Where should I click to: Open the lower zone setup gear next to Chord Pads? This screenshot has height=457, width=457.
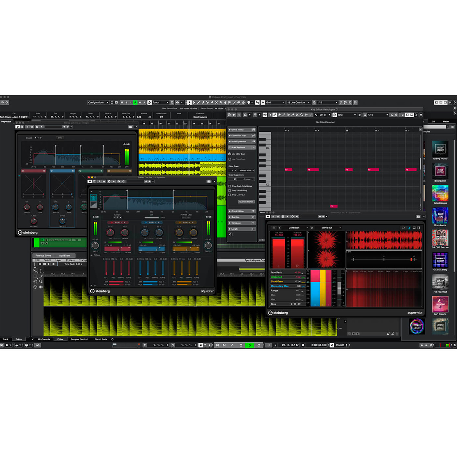pyautogui.click(x=112, y=339)
